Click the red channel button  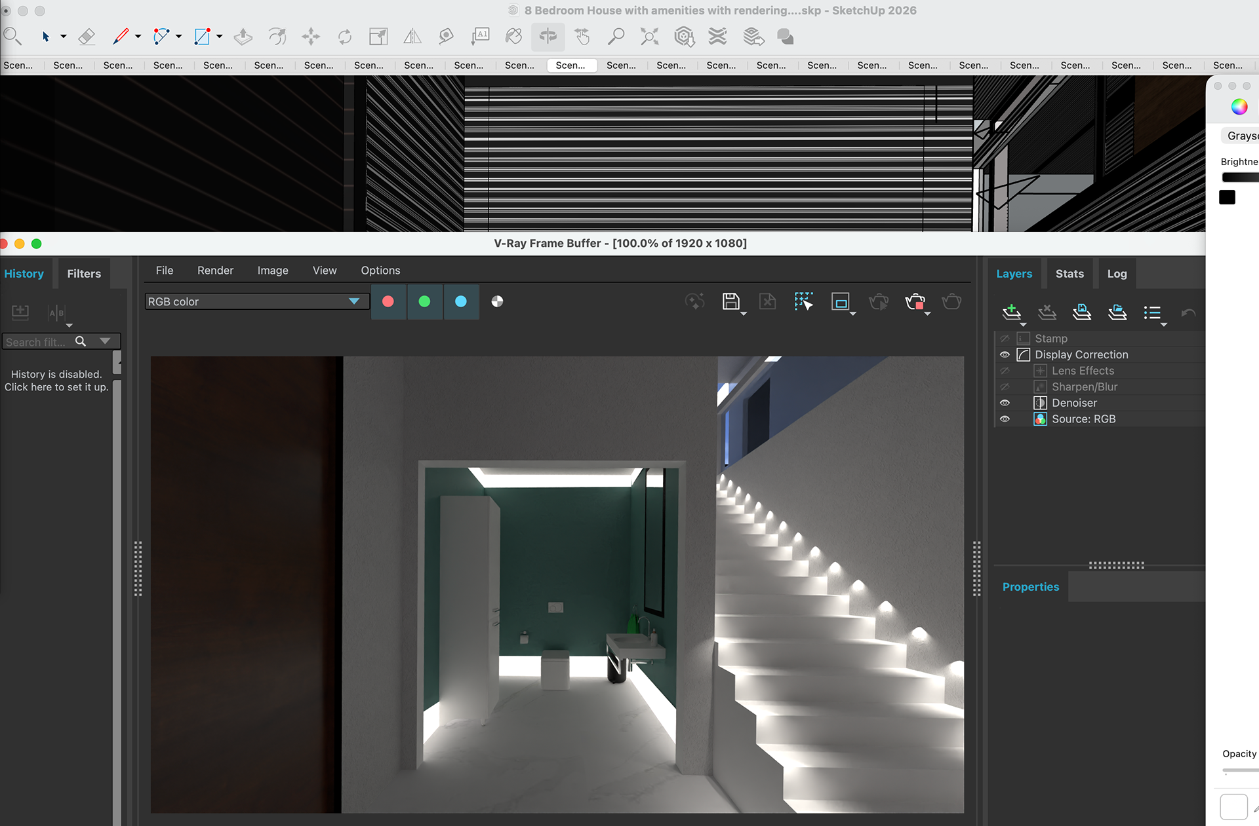[x=388, y=301]
